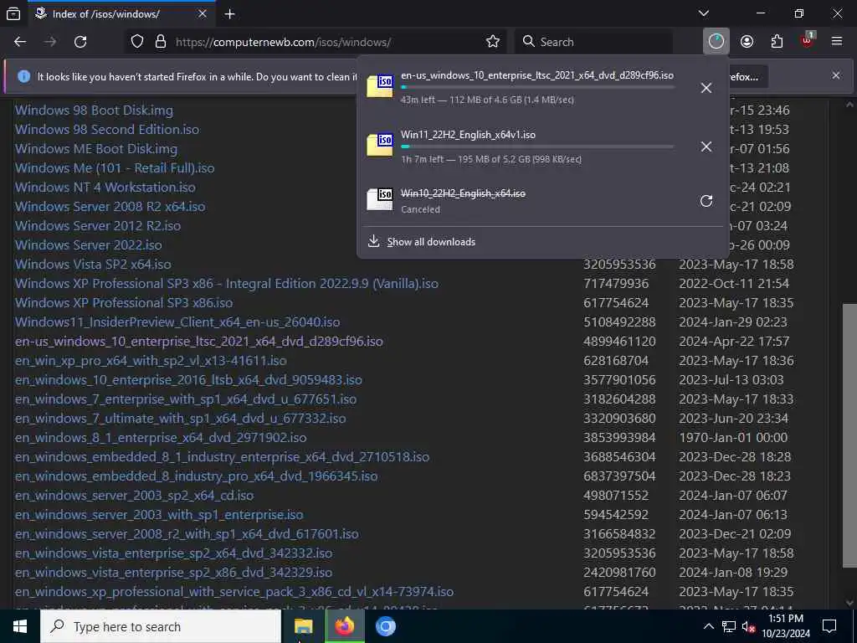The image size is (857, 643).
Task: Click the progress bar of Win11_22H2 download
Action: pyautogui.click(x=537, y=147)
